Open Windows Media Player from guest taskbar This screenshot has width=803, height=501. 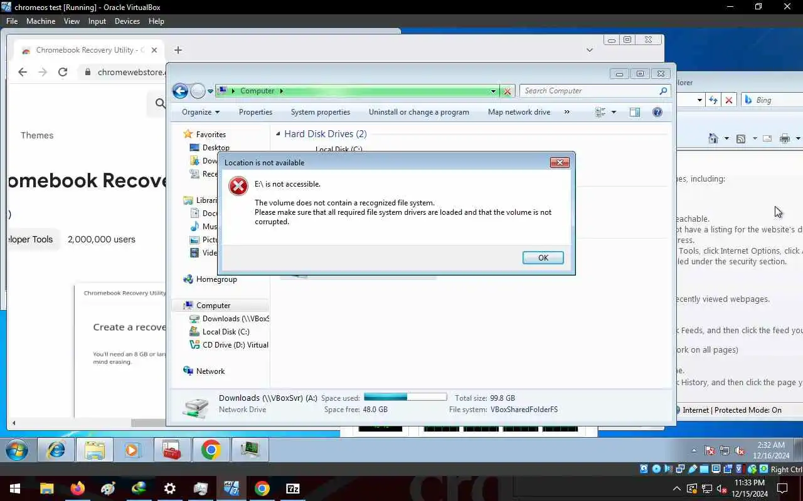point(133,450)
